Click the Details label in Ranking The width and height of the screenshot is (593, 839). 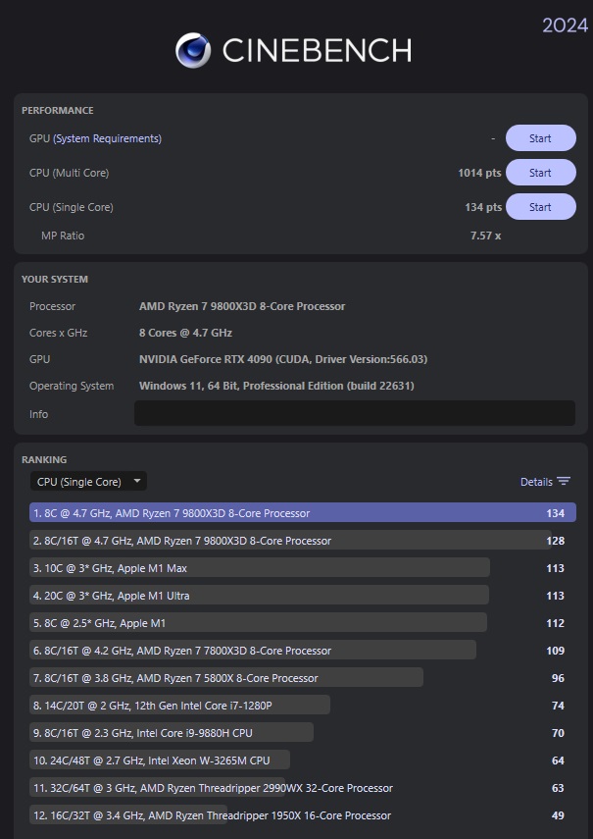point(536,482)
